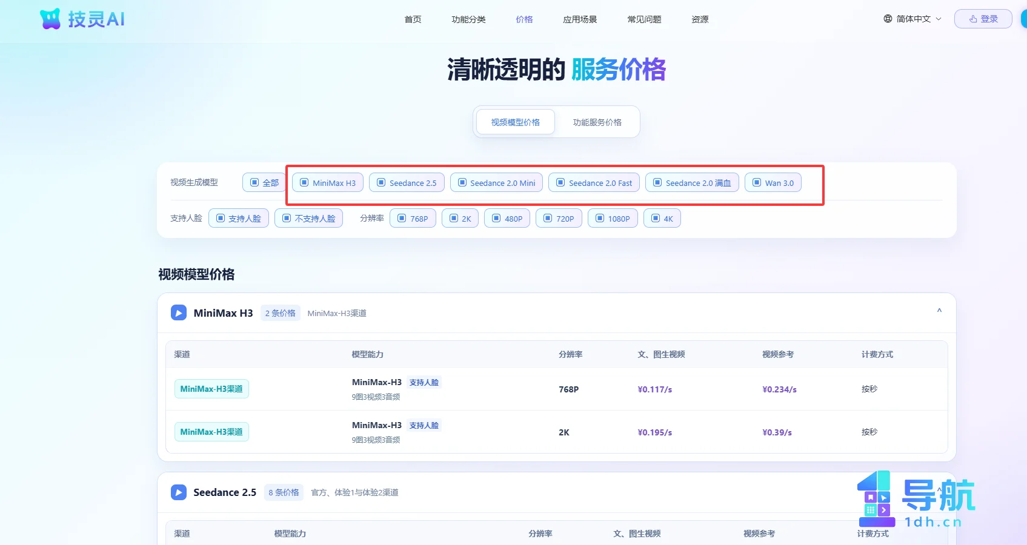
Task: Enable the Seedance 2.5 filter chip
Action: 407,182
